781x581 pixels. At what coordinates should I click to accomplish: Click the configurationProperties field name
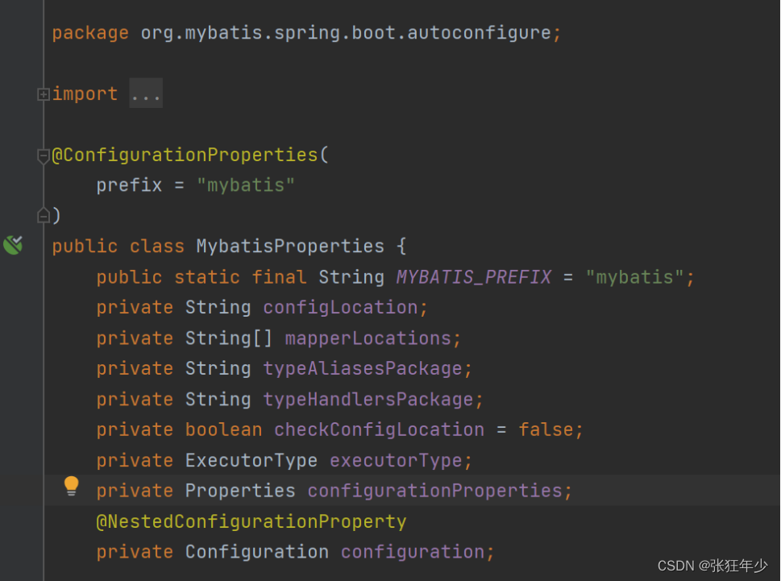[x=435, y=492]
